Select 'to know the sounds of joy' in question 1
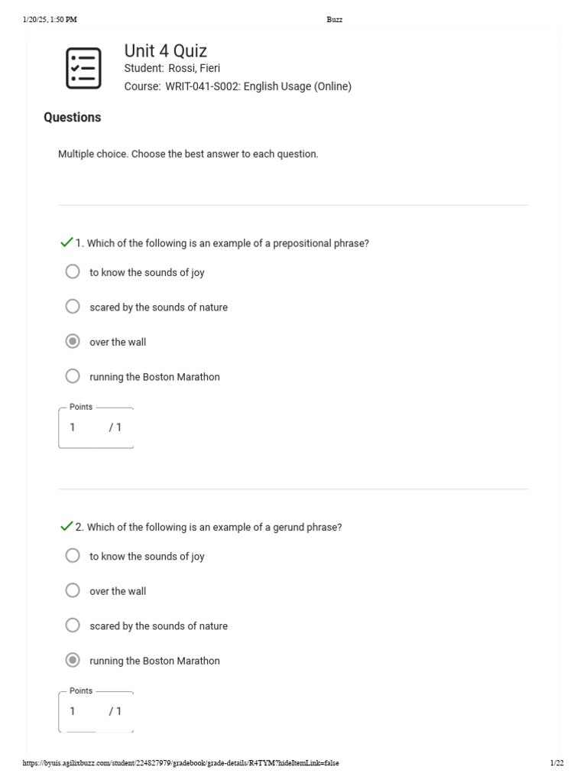 73,272
